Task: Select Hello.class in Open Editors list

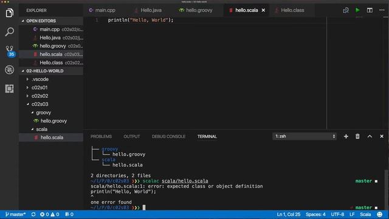Action: 51,63
